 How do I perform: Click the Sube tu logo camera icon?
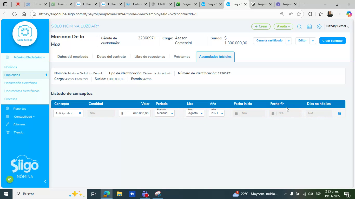click(25, 34)
